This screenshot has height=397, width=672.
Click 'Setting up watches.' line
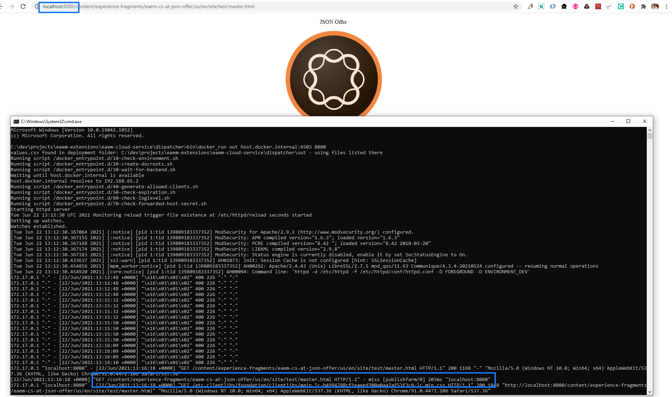38,221
